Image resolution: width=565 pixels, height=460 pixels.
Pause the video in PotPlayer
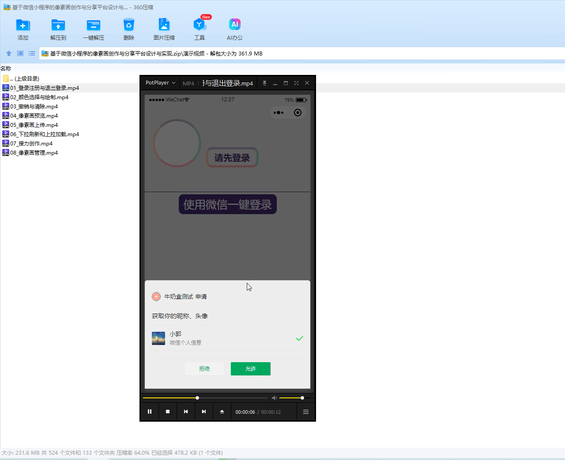[x=150, y=412]
